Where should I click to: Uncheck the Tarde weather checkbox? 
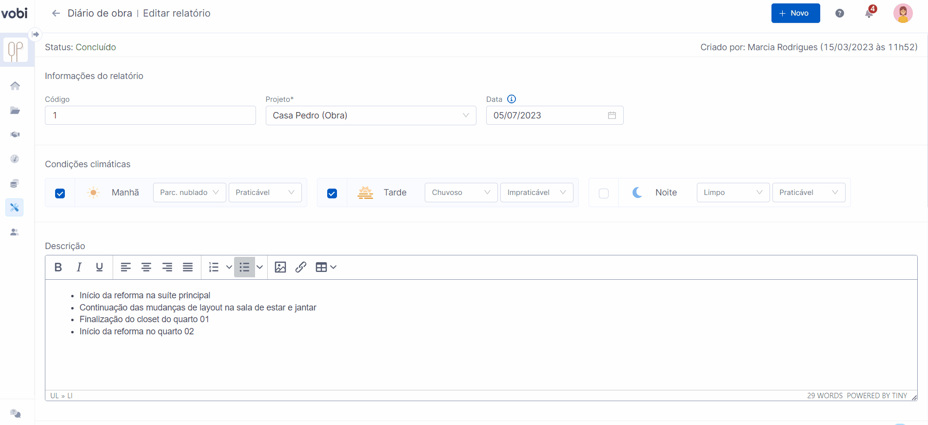[332, 193]
